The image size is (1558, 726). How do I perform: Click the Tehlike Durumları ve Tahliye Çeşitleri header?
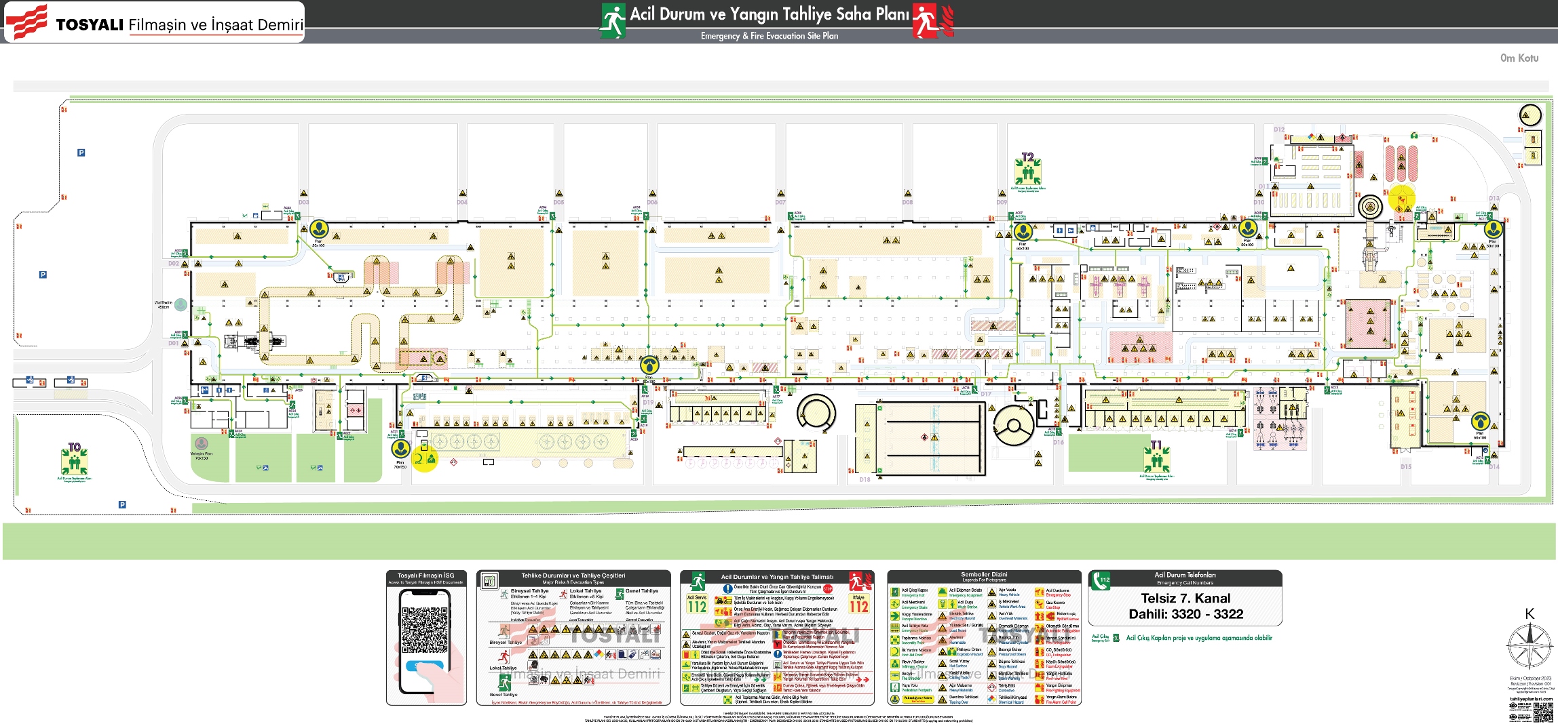(x=573, y=576)
